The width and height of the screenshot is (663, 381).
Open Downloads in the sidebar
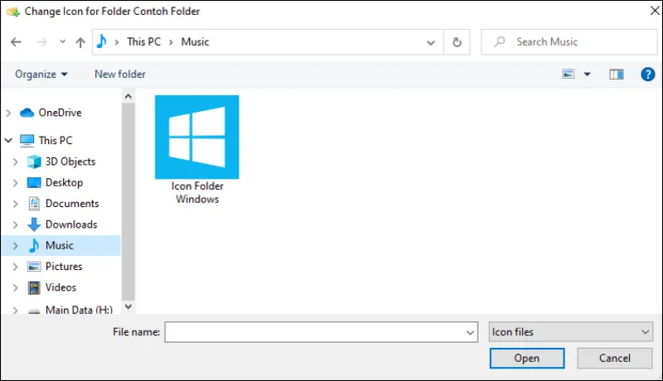(x=71, y=224)
